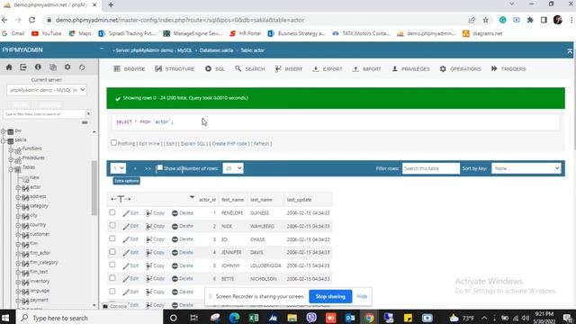Viewport: 576px width, 324px height.
Task: Open the column options triangle dropdown
Action: pos(192,197)
